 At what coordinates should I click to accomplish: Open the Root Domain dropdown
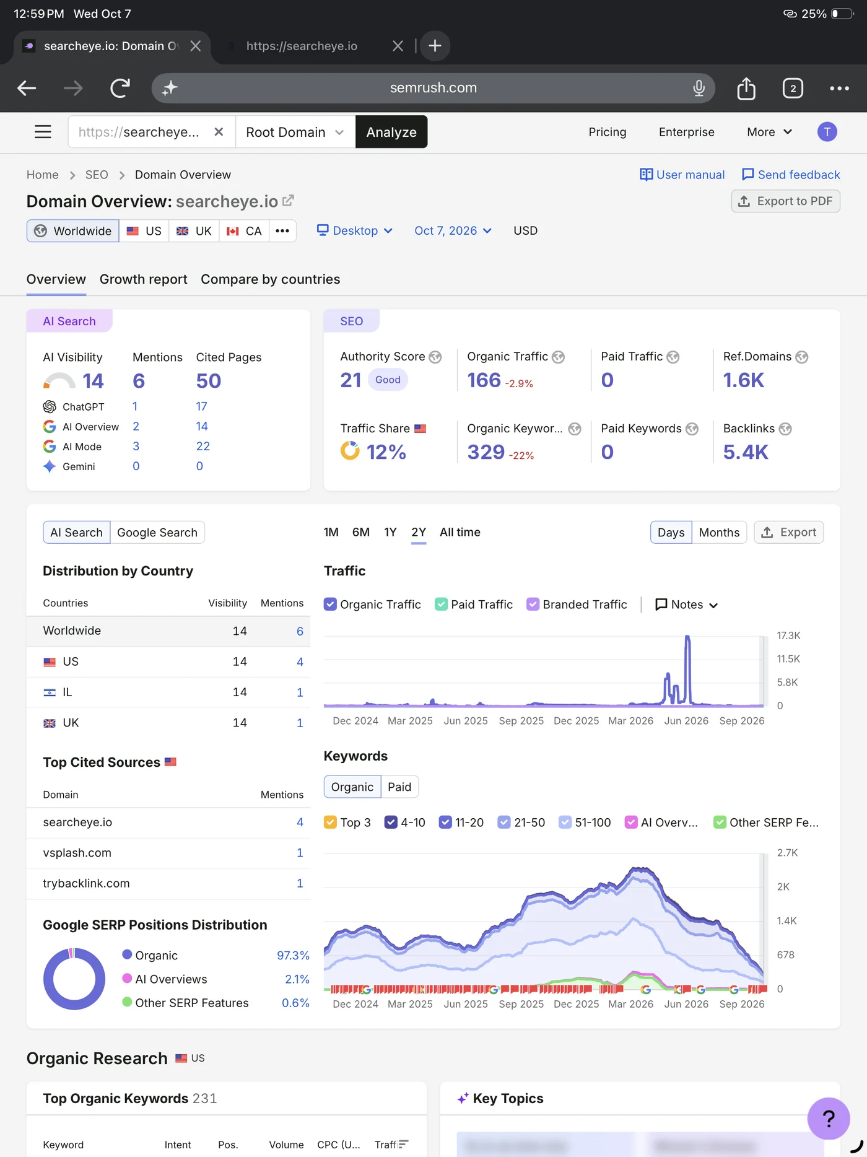(295, 132)
